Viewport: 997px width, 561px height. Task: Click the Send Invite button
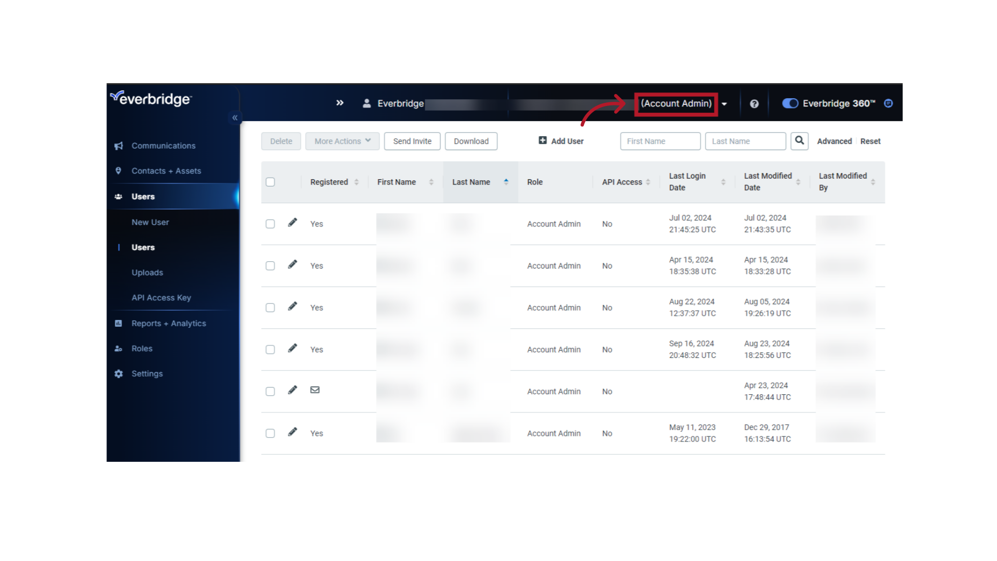tap(412, 141)
